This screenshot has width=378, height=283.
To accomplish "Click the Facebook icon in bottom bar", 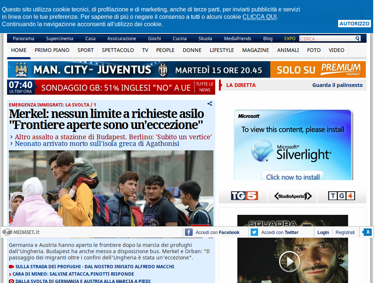I will click(x=189, y=232).
